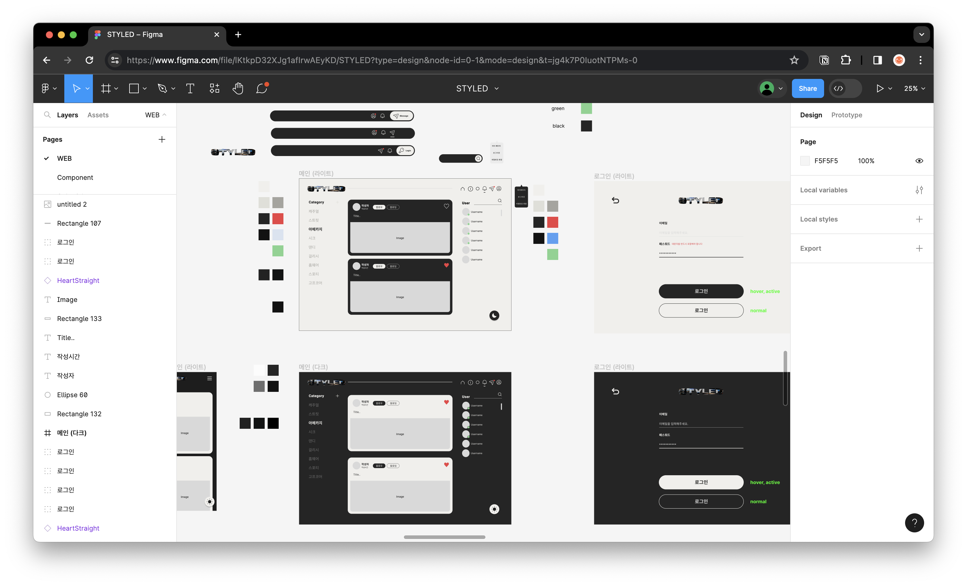Select the Component page
The width and height of the screenshot is (967, 586).
(x=75, y=177)
